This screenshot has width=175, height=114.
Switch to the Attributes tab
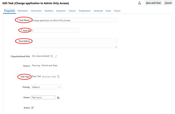[98, 11]
